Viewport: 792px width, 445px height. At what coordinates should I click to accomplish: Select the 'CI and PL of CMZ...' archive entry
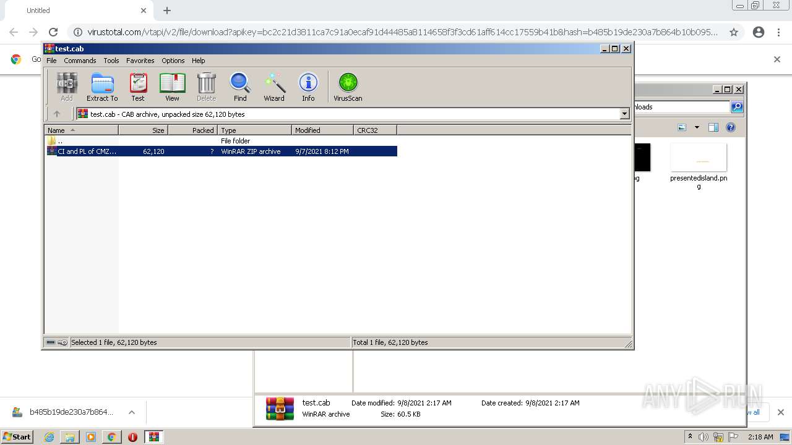[221, 151]
